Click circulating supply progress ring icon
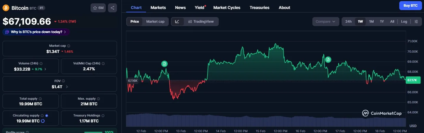424x133 pixels. click(x=43, y=121)
